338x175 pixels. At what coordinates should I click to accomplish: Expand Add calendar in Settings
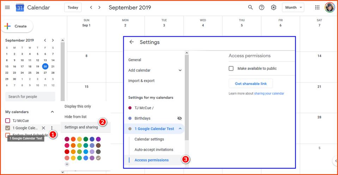180,70
